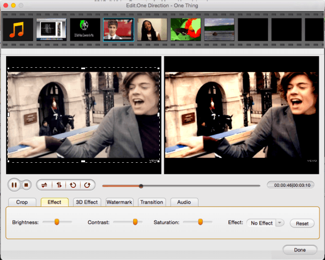Click the top-middle crop handle
325x260 pixels.
[83, 68]
